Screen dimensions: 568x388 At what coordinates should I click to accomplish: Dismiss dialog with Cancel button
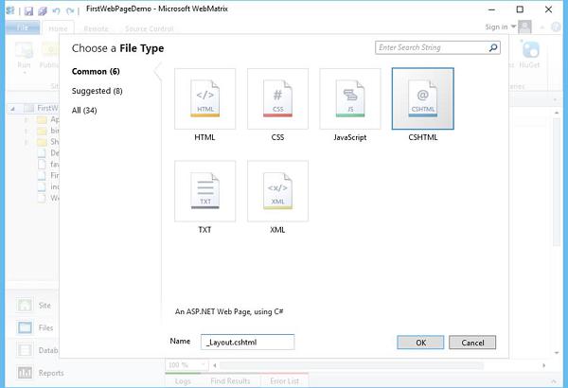[x=472, y=343]
